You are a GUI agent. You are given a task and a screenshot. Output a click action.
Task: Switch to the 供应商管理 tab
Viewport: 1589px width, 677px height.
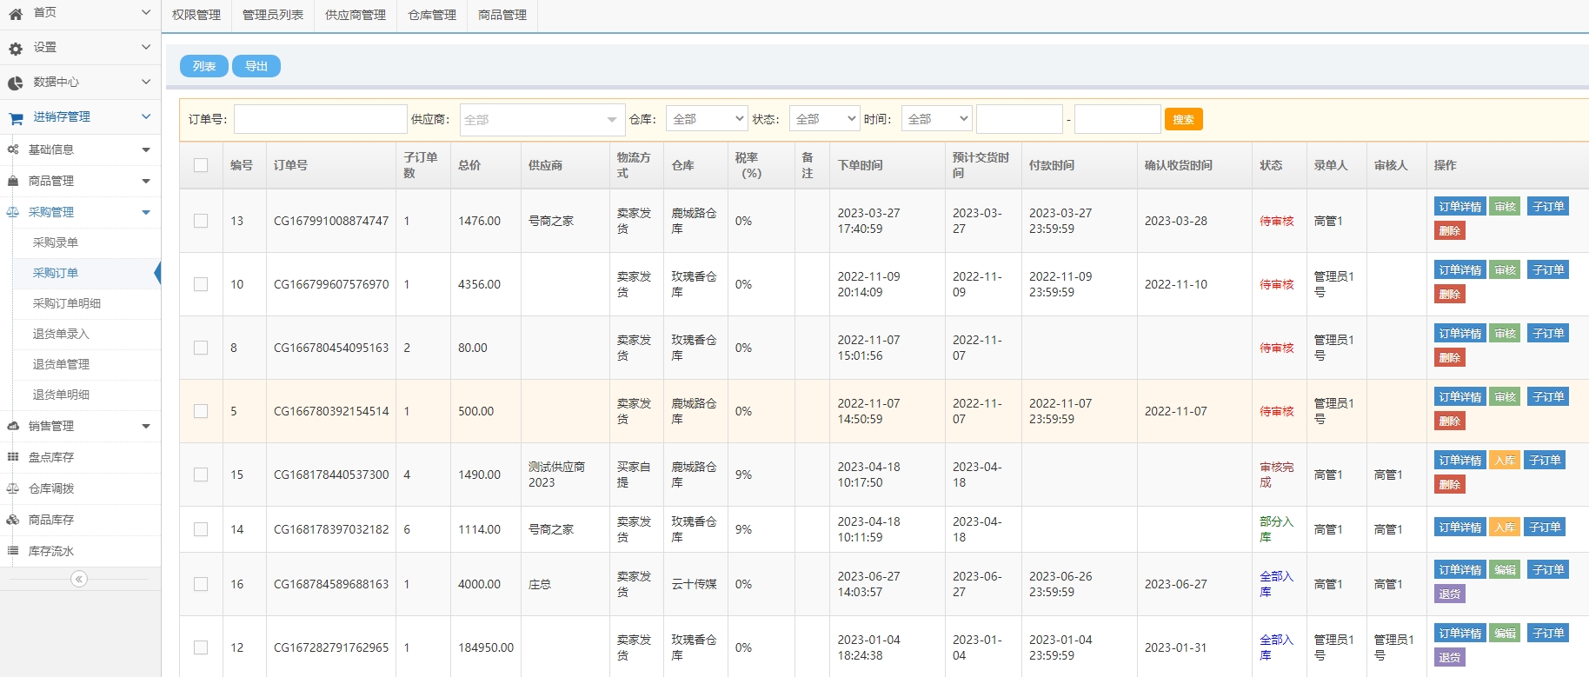(355, 15)
